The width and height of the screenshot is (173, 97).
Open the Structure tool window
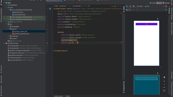click(x=1, y=69)
